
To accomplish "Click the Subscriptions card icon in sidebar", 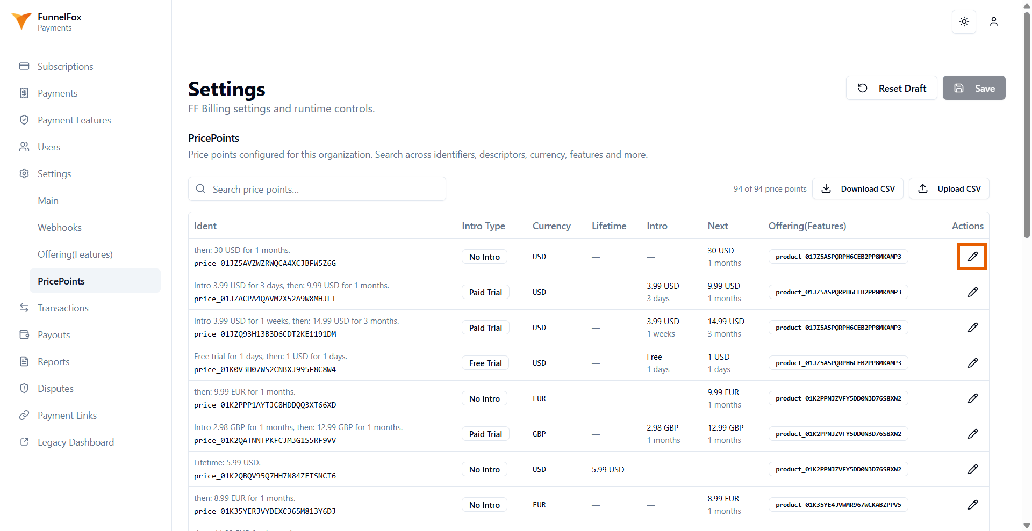I will pos(24,66).
